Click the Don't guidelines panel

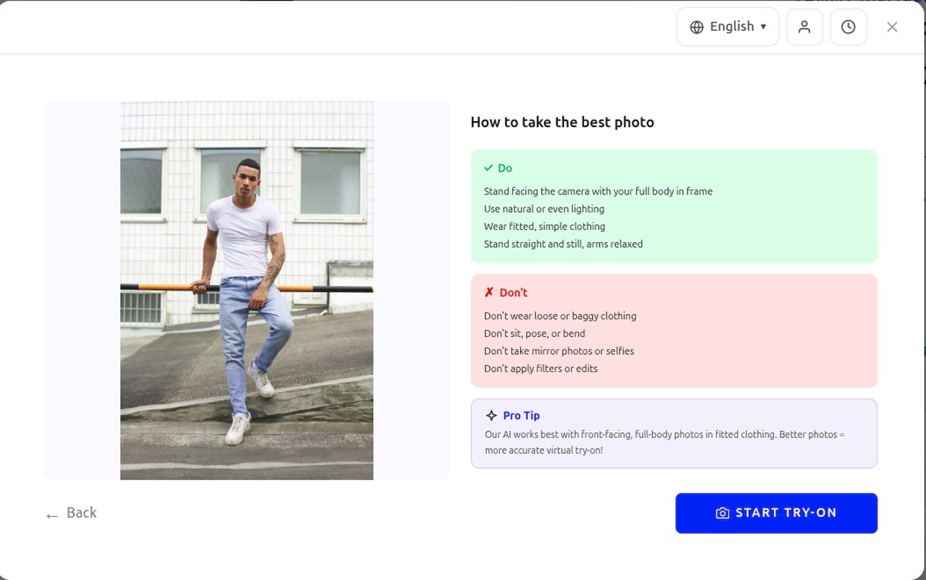(x=674, y=330)
